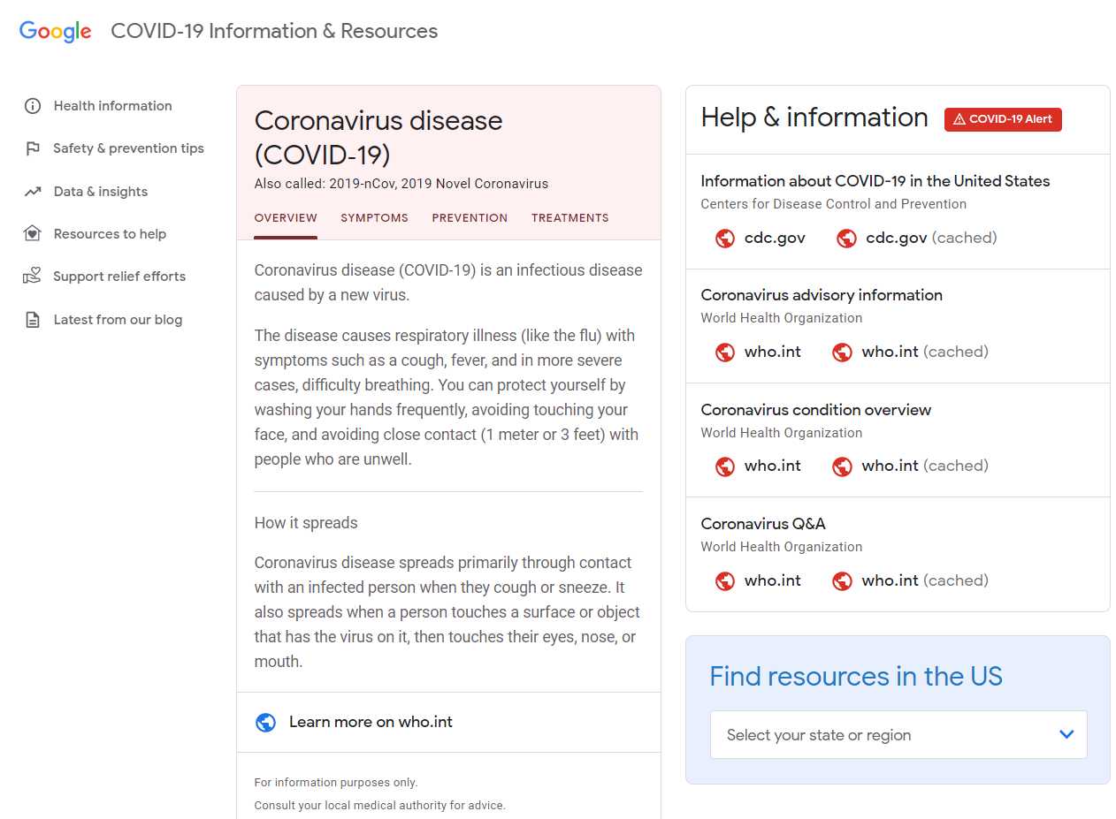
Task: Switch to the PREVENTION tab
Action: pyautogui.click(x=470, y=218)
